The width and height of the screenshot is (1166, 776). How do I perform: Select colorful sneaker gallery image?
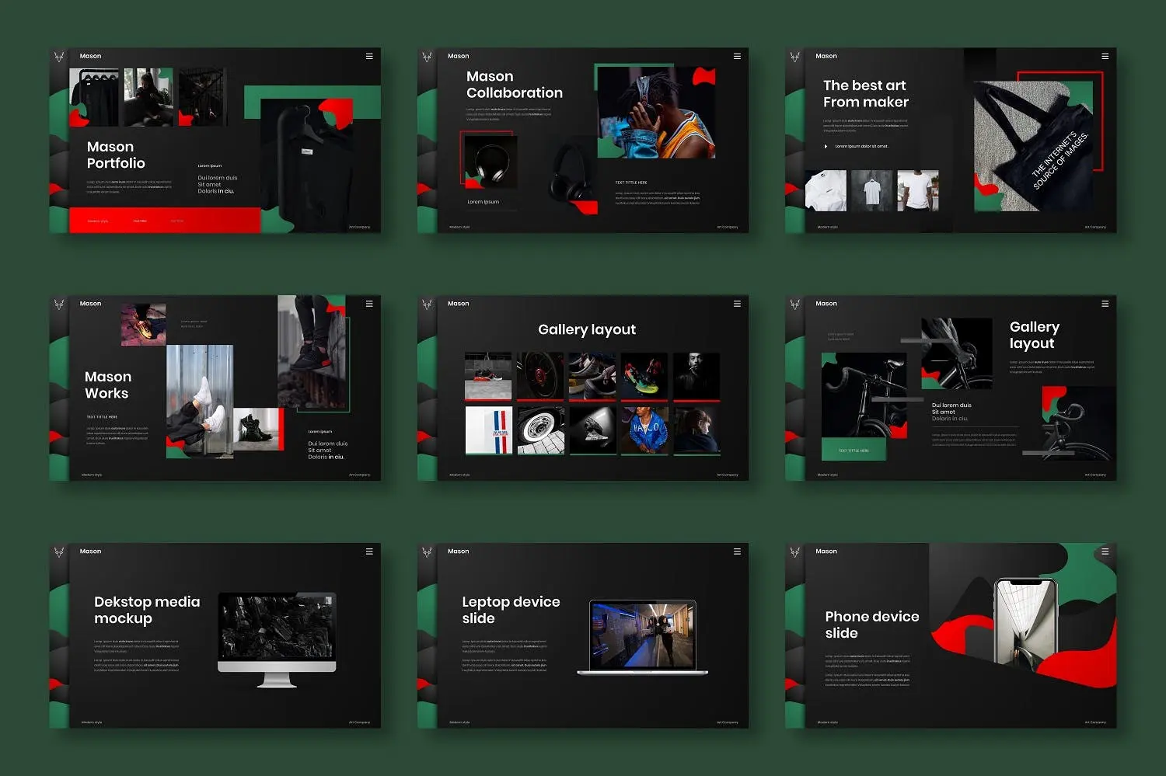coord(644,377)
